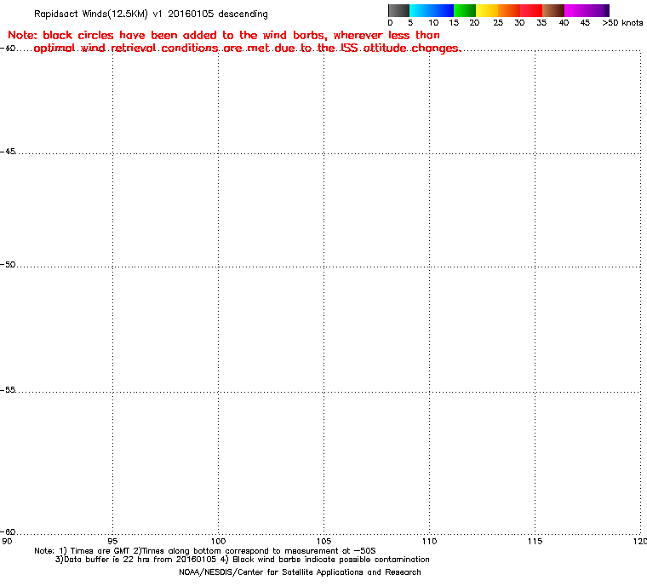Click the 95 longitude axis label
This screenshot has width=647, height=586.
[112, 541]
